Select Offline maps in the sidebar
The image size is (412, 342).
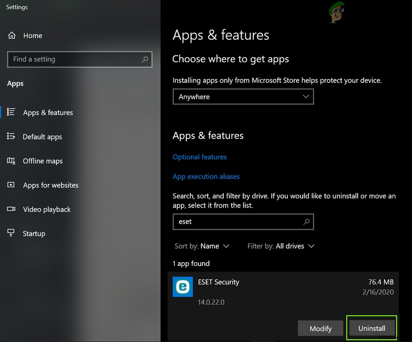coord(10,161)
